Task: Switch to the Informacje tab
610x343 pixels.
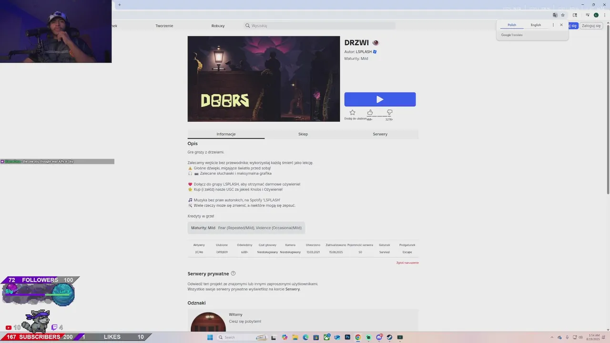Action: (x=226, y=134)
